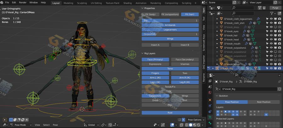Open the Global orientation dropdown
This screenshot has width=283, height=128.
(92, 125)
